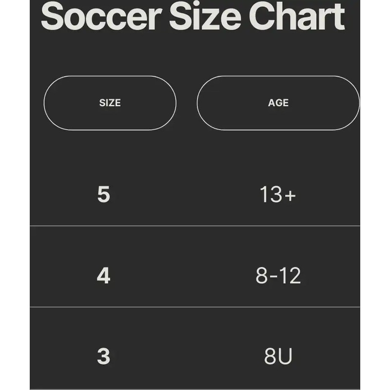Choose the size 3 value
Screen dimensions: 390x390
tap(103, 357)
